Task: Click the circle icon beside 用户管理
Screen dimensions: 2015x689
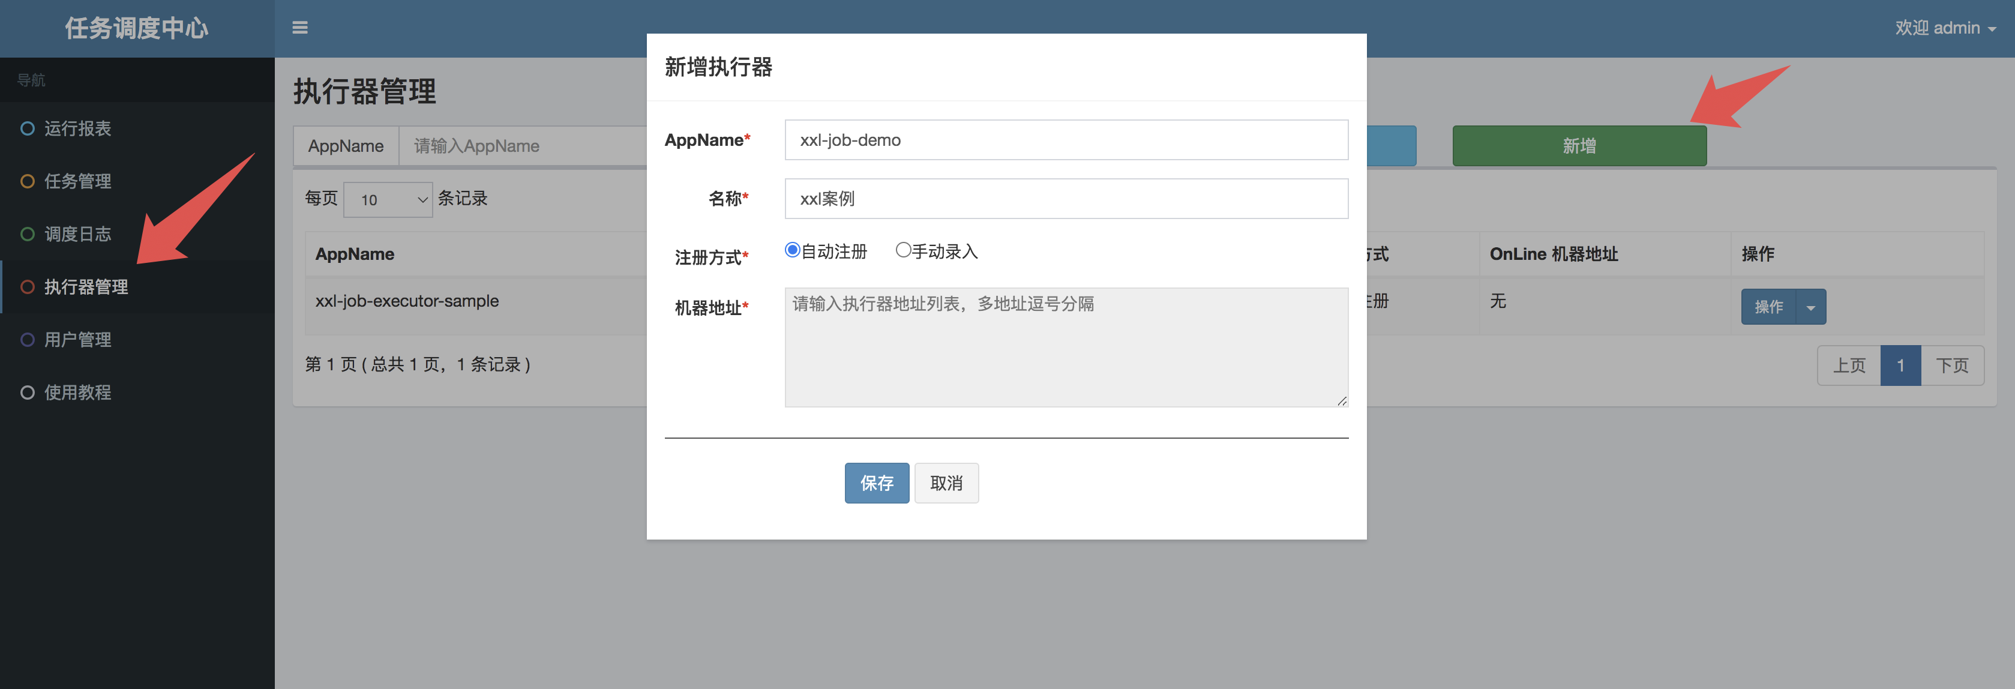Action: click(x=28, y=340)
